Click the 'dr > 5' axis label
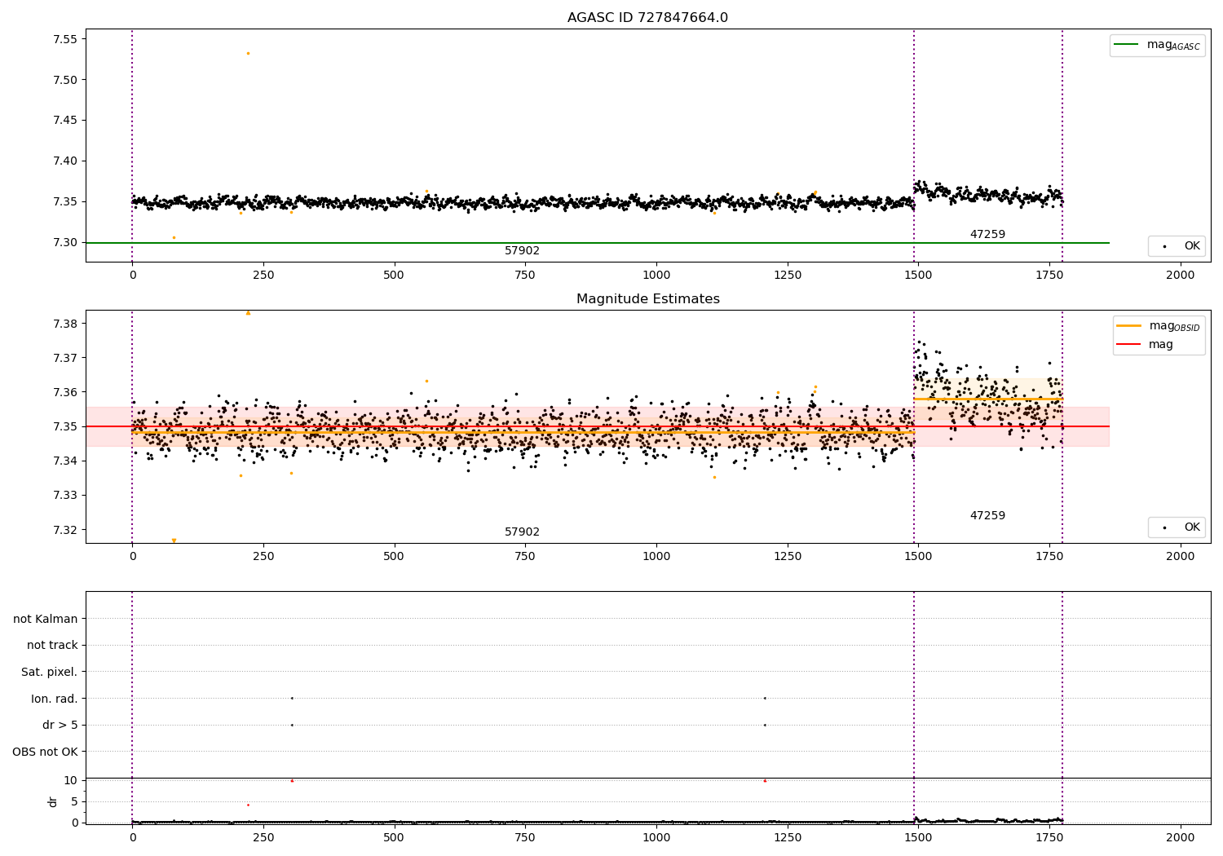This screenshot has width=1223, height=856. [60, 726]
